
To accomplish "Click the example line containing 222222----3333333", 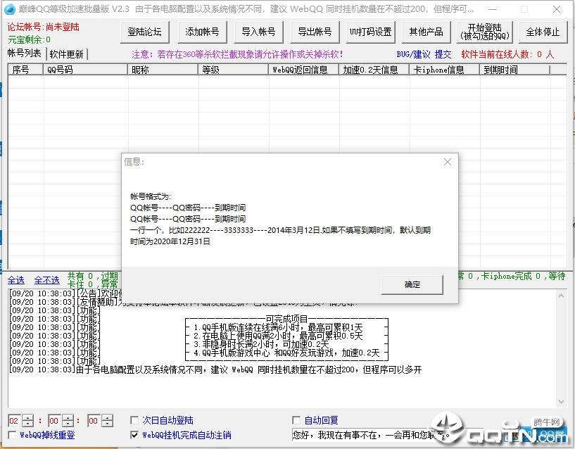I will point(280,230).
